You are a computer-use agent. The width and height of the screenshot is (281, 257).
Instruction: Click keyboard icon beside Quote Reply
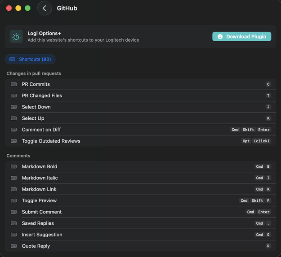[x=13, y=246]
